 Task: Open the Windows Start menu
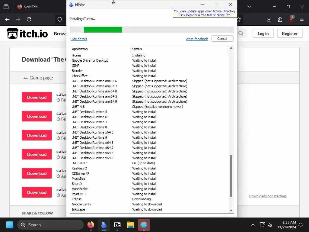coord(10,225)
